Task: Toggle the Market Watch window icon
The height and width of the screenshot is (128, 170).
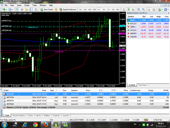Action: (17, 10)
